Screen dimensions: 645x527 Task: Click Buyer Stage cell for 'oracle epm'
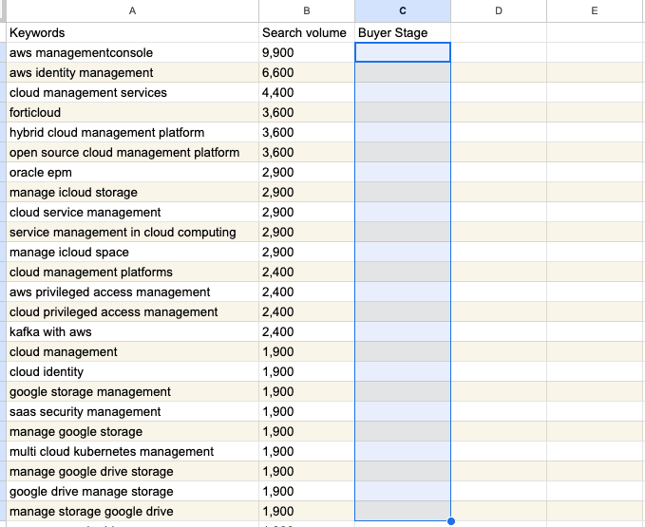point(403,172)
